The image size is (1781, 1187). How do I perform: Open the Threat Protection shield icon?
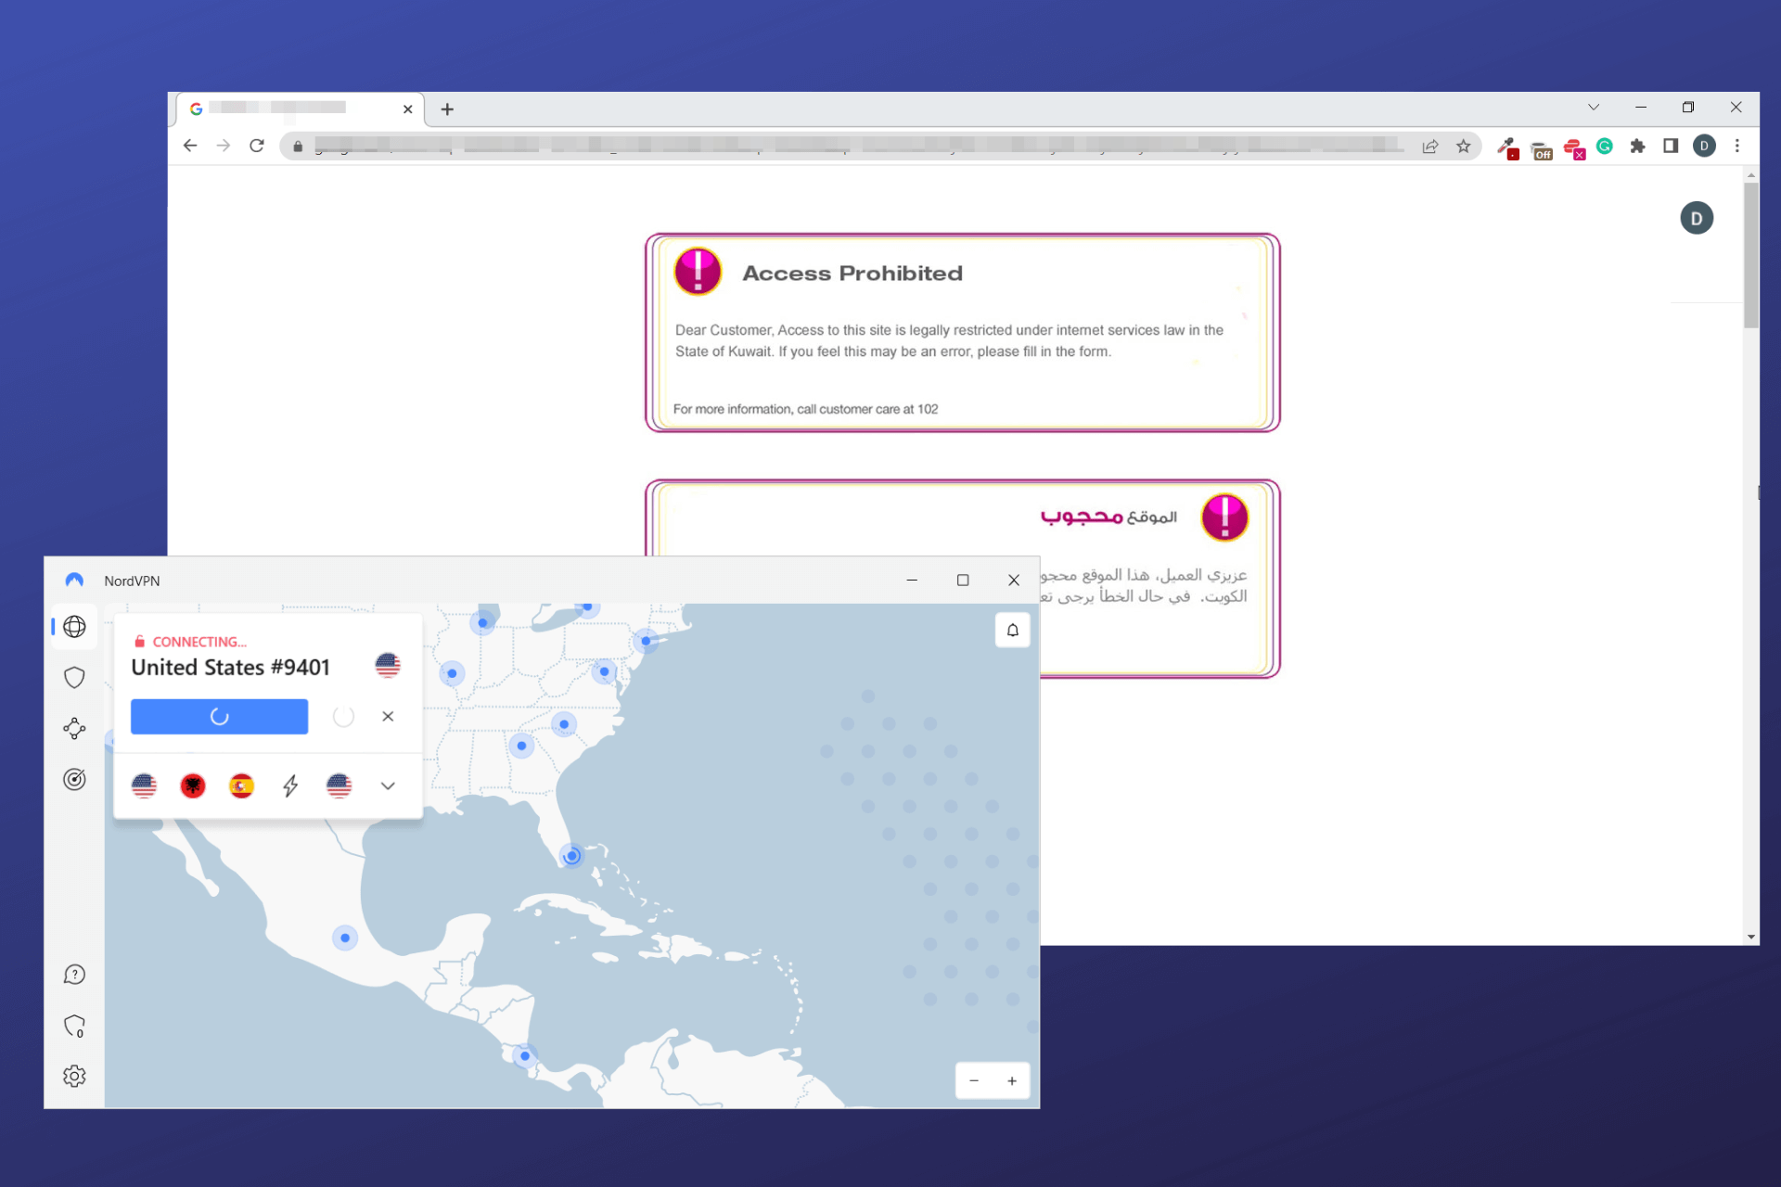(x=74, y=678)
